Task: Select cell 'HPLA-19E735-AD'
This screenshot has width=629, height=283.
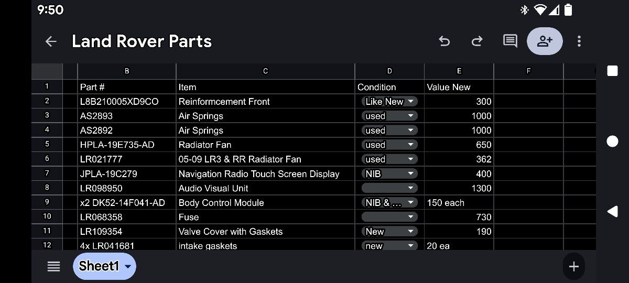Action: (x=127, y=145)
